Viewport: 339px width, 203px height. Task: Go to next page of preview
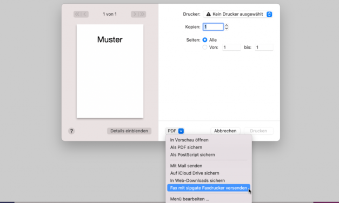click(x=135, y=14)
